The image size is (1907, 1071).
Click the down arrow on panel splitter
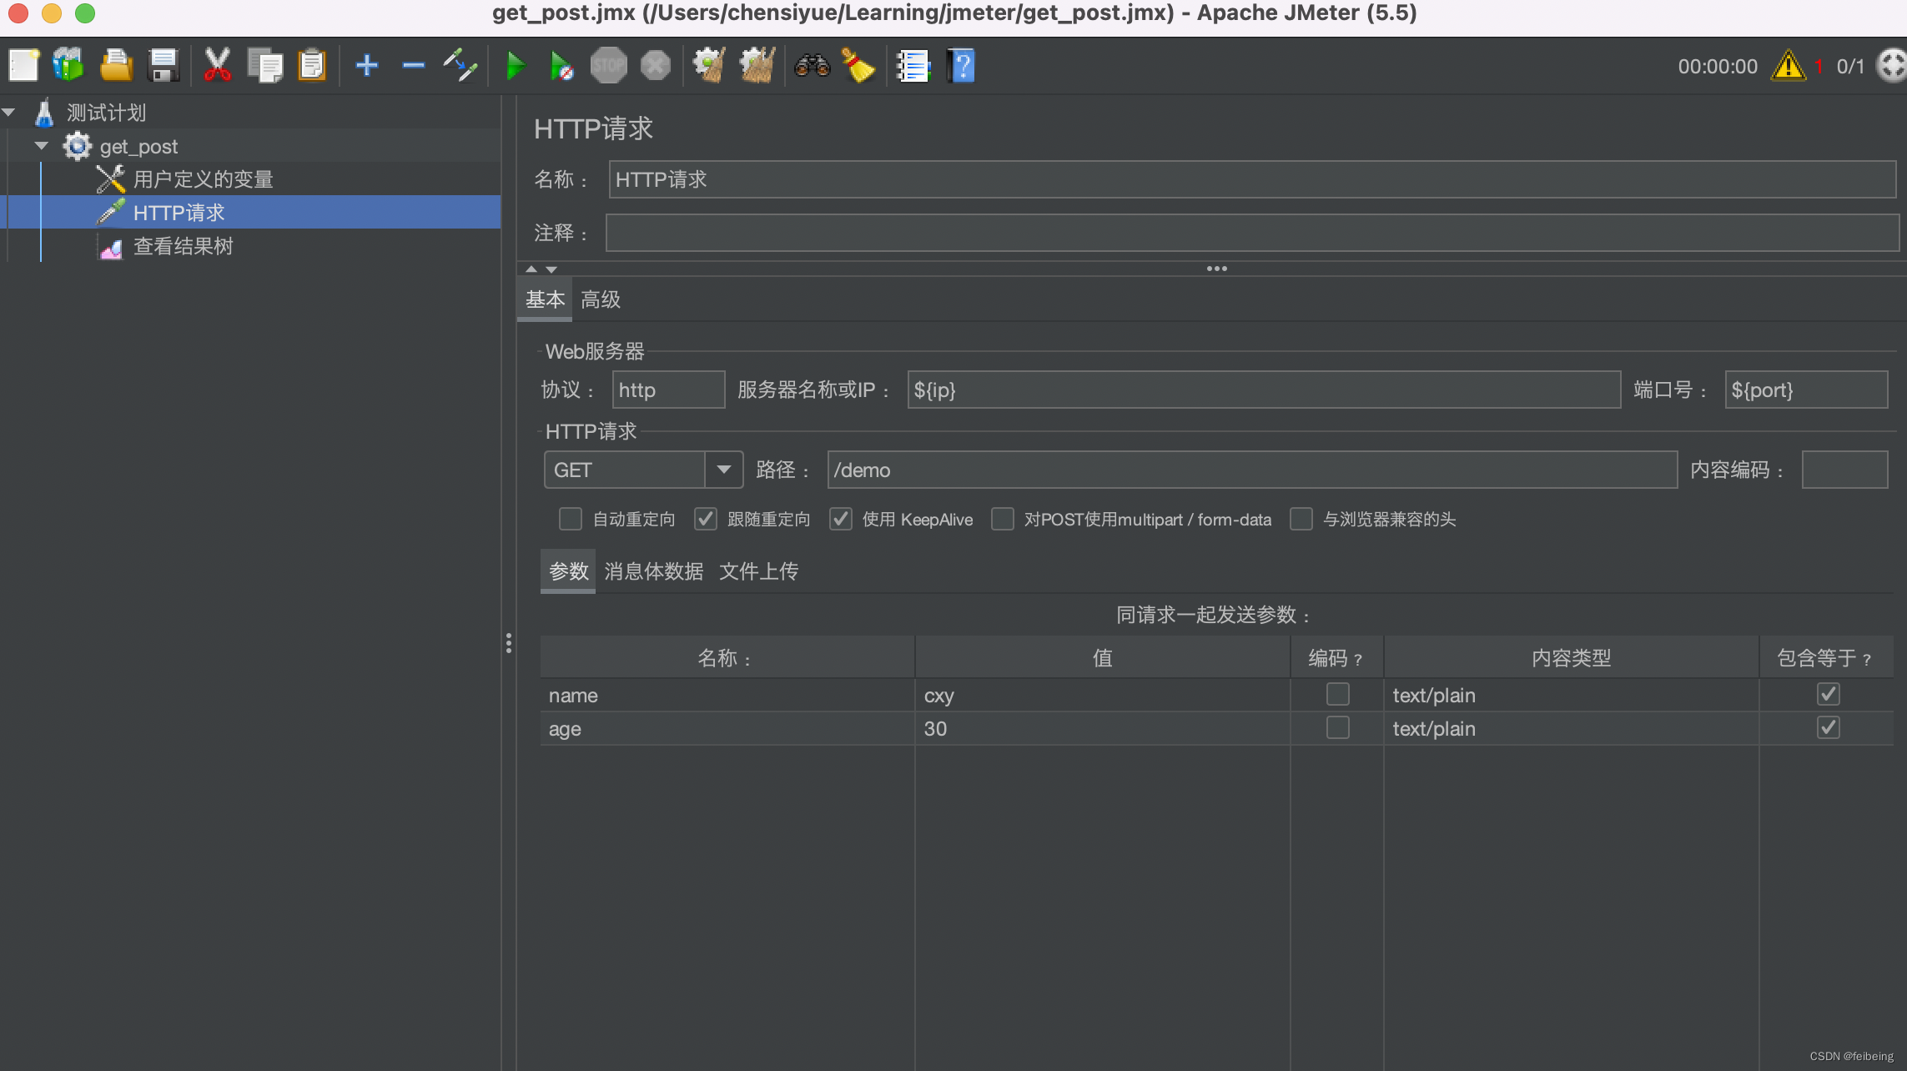coord(551,269)
